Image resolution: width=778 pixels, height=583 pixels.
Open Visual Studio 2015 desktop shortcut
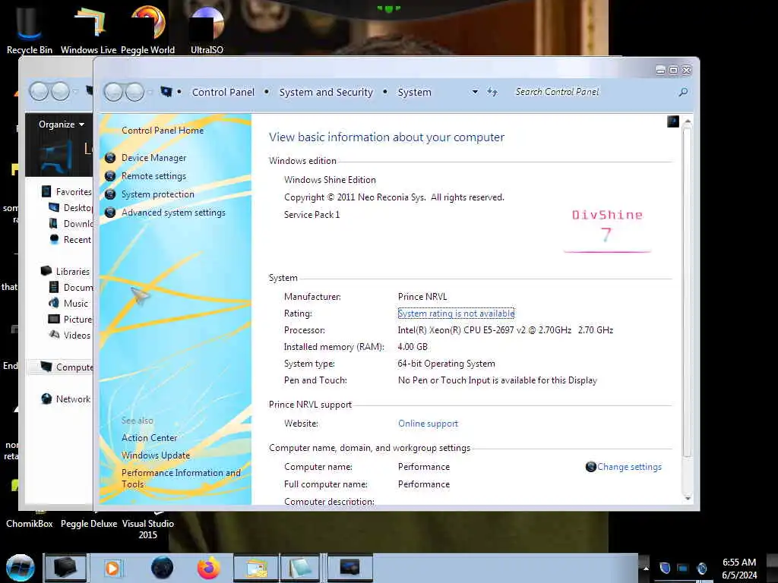pos(148,529)
